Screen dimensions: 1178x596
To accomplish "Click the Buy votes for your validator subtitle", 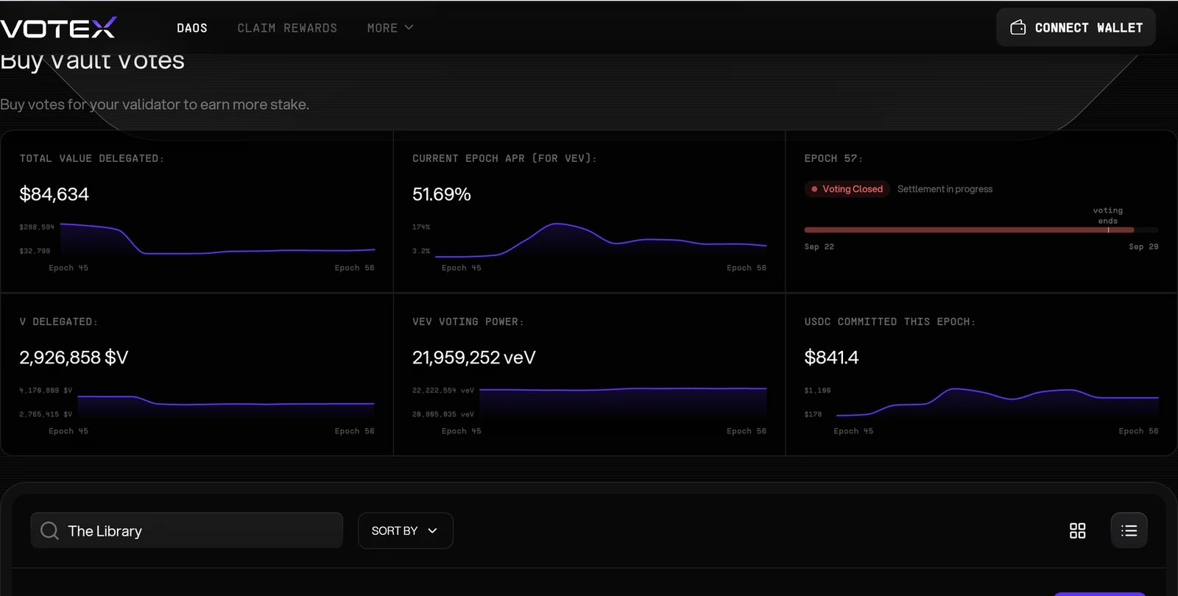I will tap(155, 104).
